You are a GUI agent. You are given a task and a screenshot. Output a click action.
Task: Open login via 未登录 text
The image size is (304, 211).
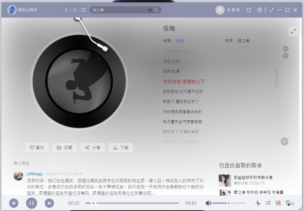[233, 10]
